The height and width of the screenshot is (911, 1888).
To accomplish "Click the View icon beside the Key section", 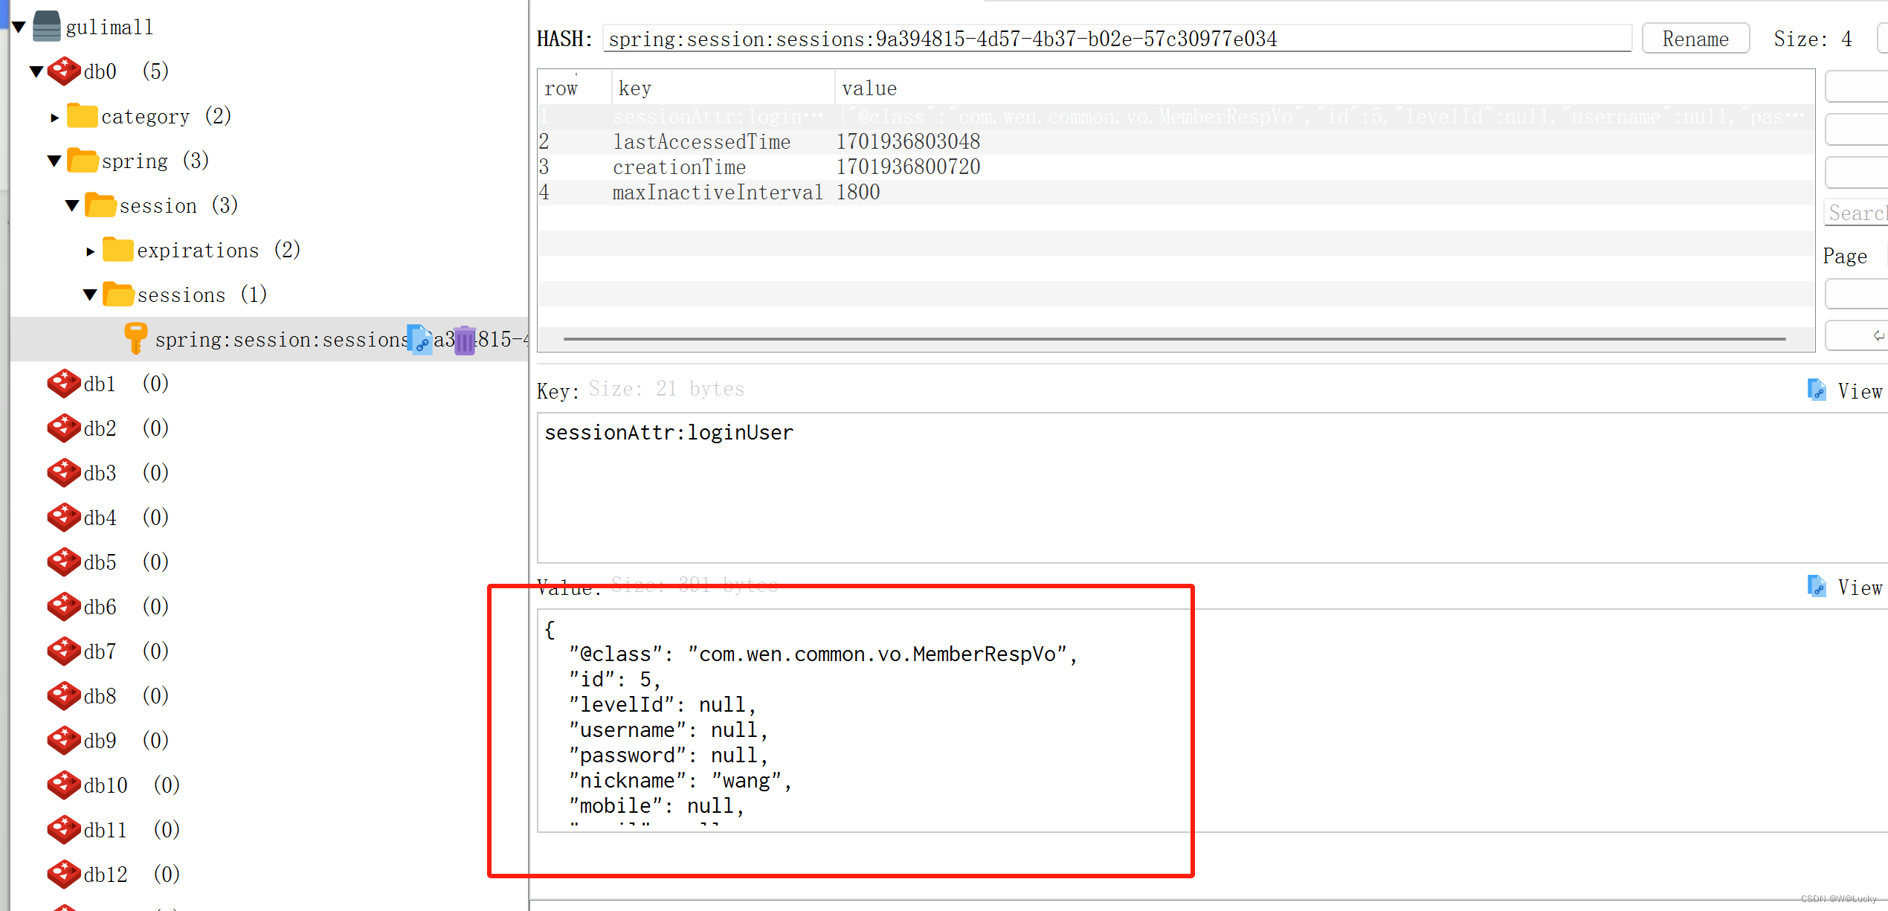I will pos(1817,390).
